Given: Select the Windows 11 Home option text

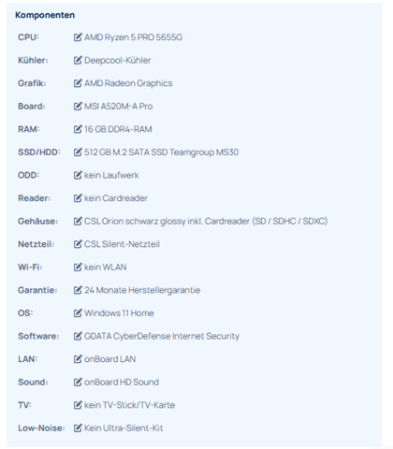Looking at the screenshot, I should [x=119, y=313].
